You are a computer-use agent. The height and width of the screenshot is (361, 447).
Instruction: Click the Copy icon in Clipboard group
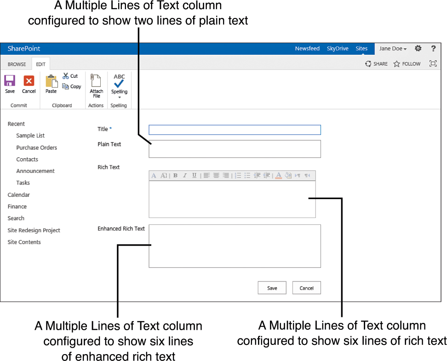point(66,86)
